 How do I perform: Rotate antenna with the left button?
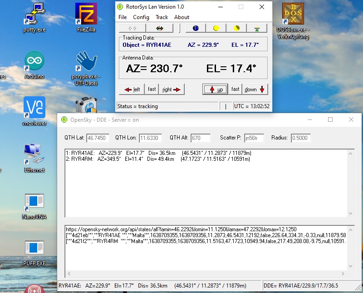(132, 89)
